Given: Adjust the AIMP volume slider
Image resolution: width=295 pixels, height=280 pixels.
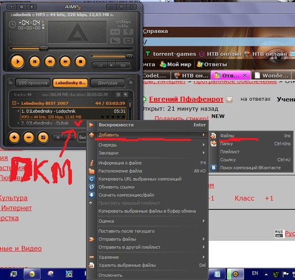Looking at the screenshot, I should 129,56.
